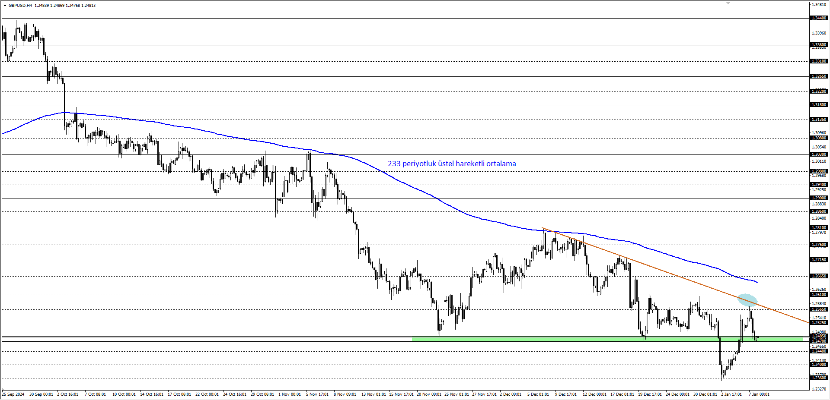Click the '30 Sep 00:01' time axis label
Image resolution: width=830 pixels, height=400 pixels.
[x=41, y=394]
